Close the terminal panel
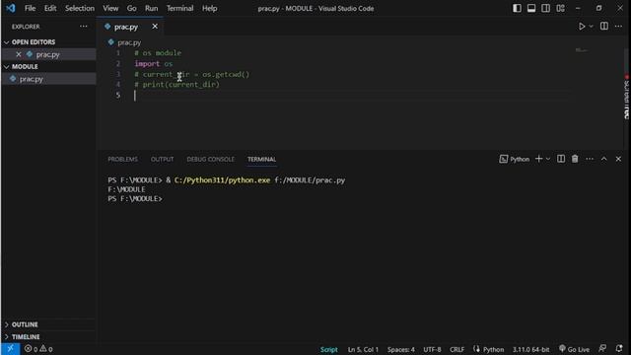Screen dimensions: 631x355 pyautogui.click(x=618, y=159)
